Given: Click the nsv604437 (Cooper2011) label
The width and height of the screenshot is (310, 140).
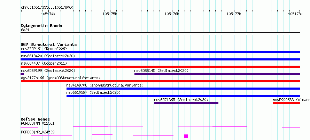Looking at the screenshot, I should click(x=44, y=63).
